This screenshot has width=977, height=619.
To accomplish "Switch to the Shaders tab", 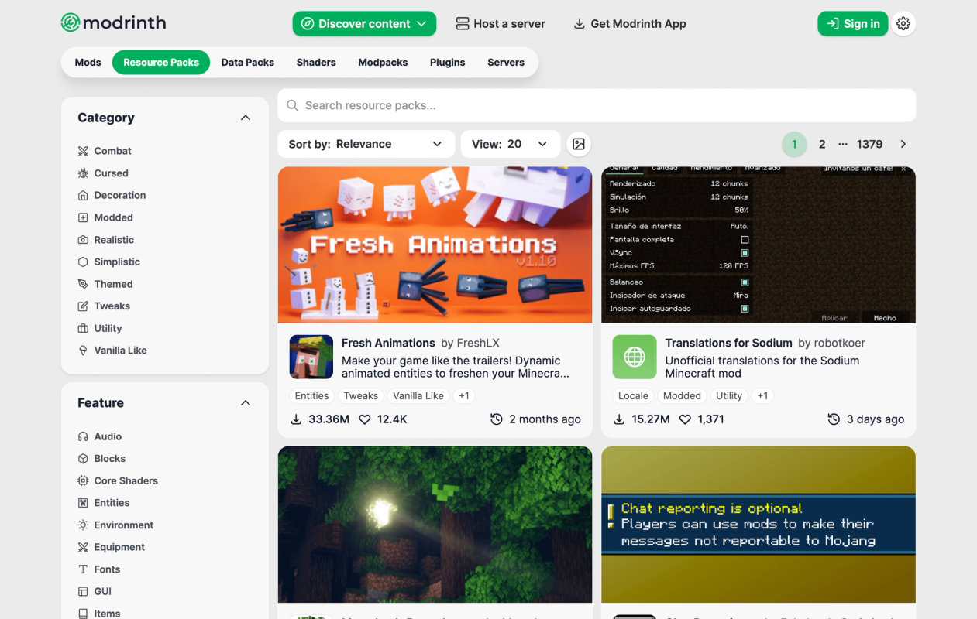I will click(316, 63).
